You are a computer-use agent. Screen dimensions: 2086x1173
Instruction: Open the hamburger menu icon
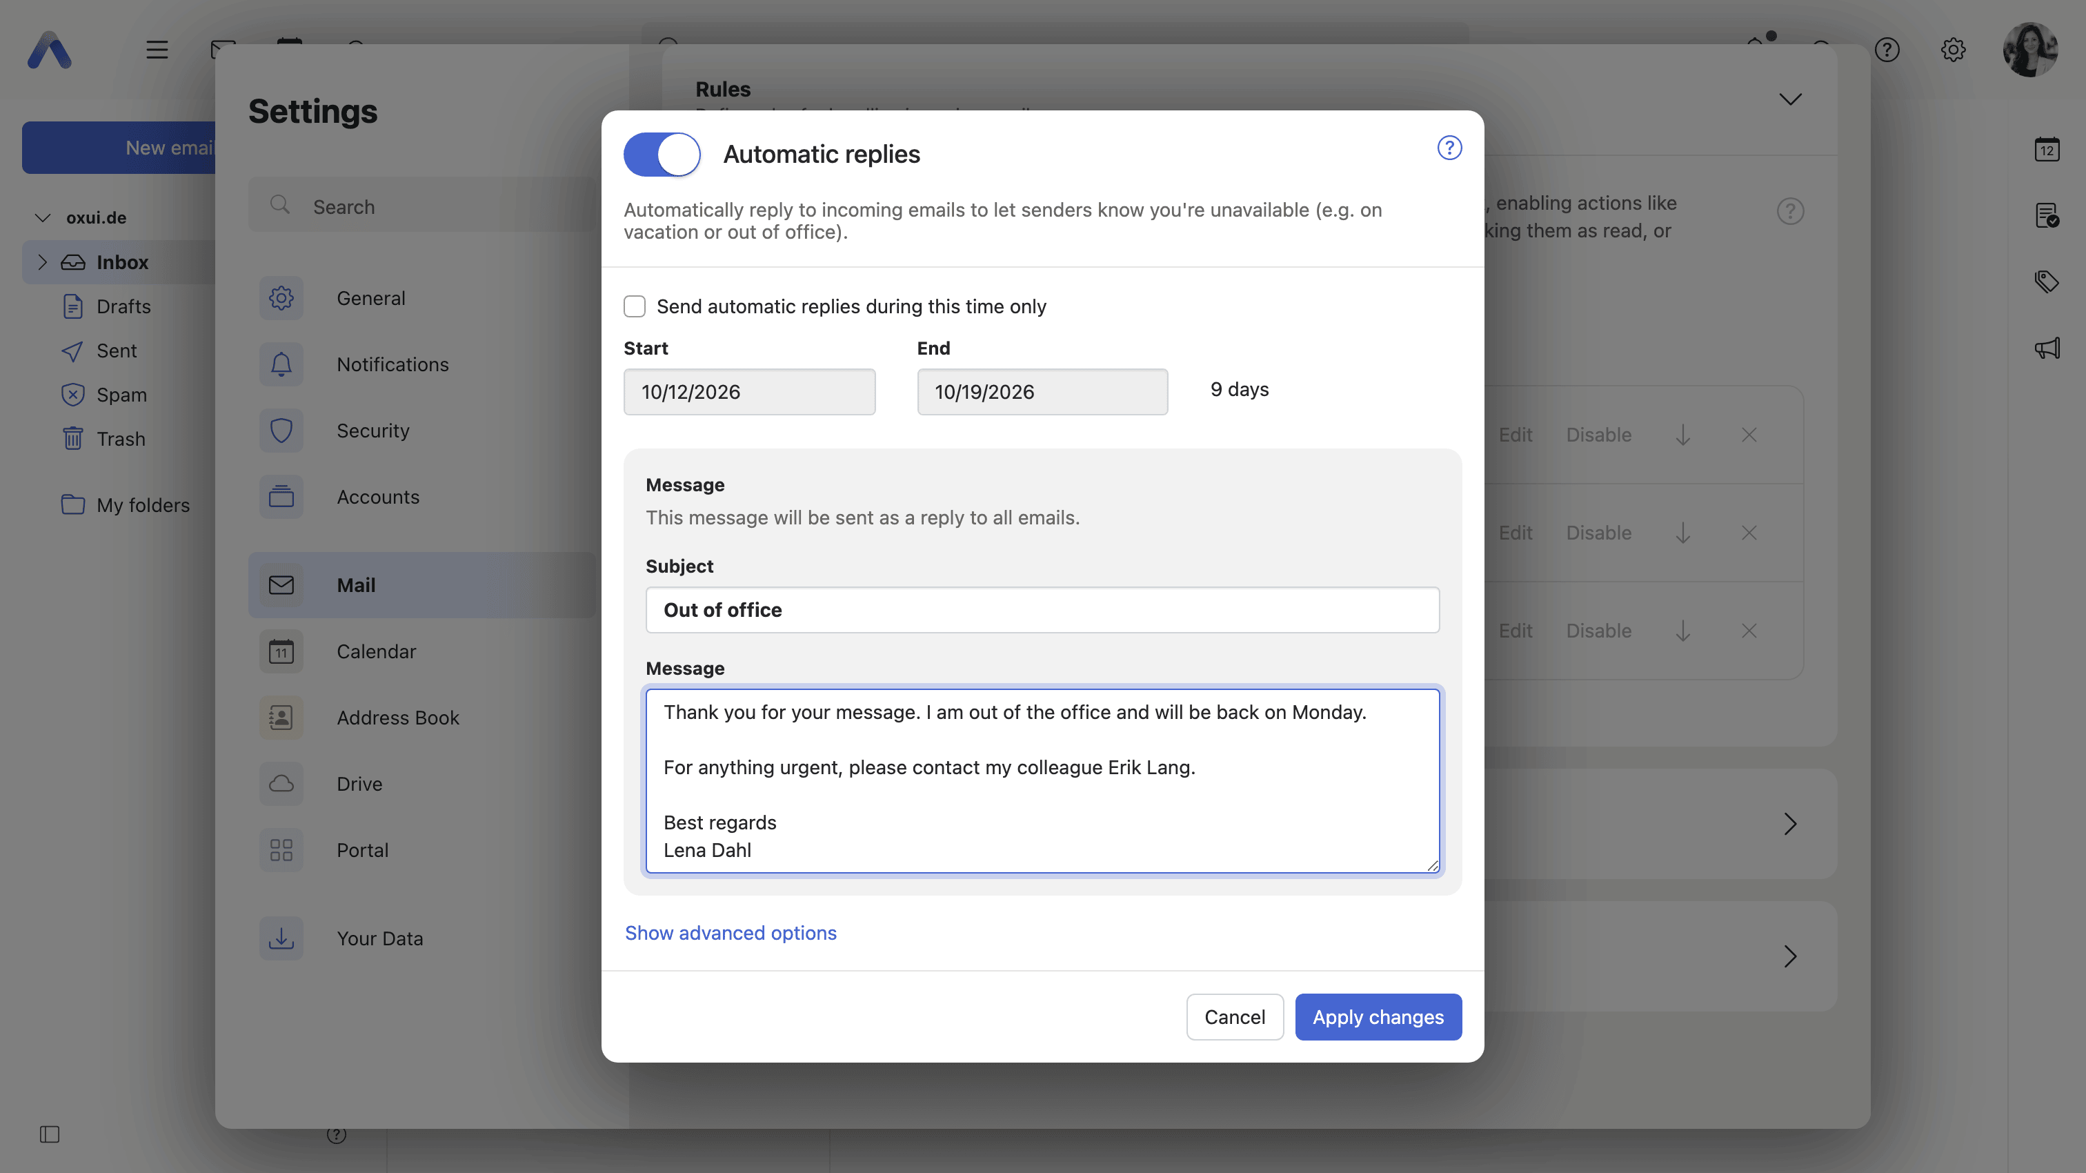coord(157,50)
